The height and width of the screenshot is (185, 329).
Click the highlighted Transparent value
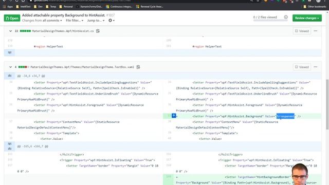285,116
